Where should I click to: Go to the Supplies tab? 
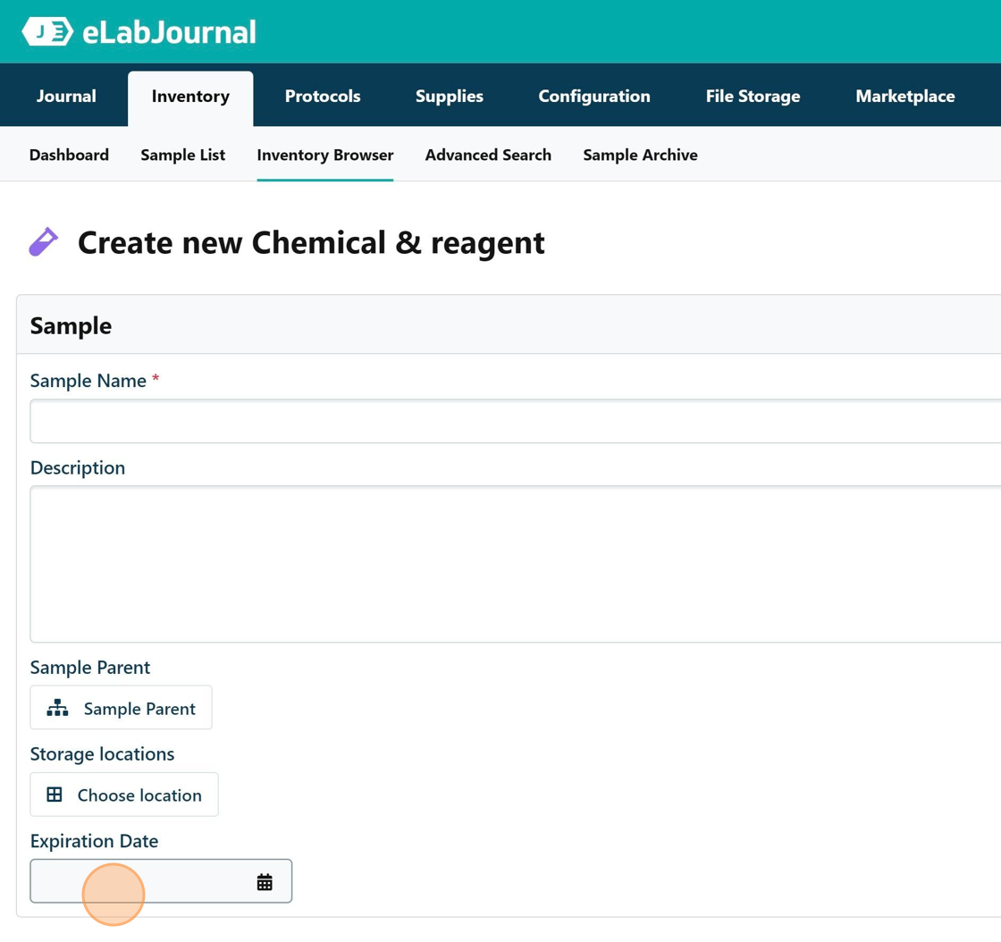pyautogui.click(x=450, y=97)
